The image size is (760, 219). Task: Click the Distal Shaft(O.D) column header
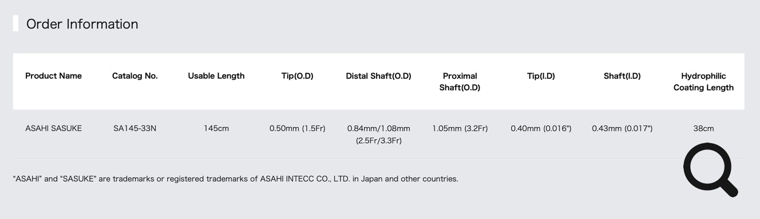tap(379, 76)
